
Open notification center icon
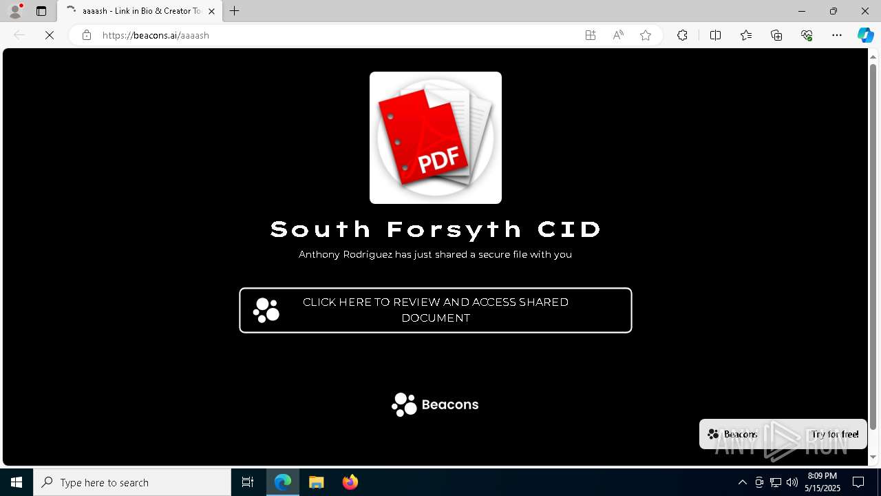pos(858,482)
